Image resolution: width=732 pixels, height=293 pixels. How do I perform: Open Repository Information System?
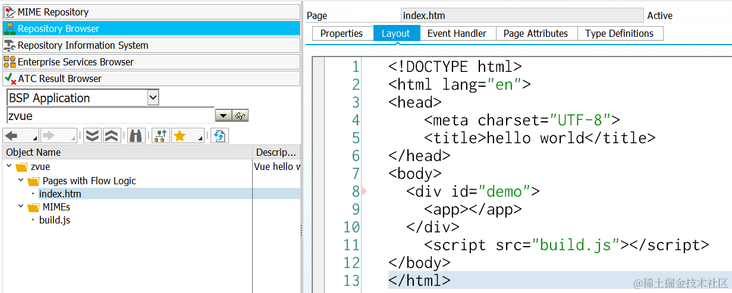[x=152, y=45]
